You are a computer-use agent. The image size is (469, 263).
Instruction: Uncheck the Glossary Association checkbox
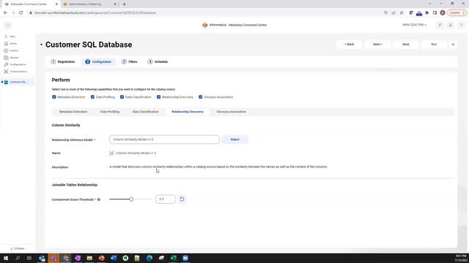click(x=200, y=97)
